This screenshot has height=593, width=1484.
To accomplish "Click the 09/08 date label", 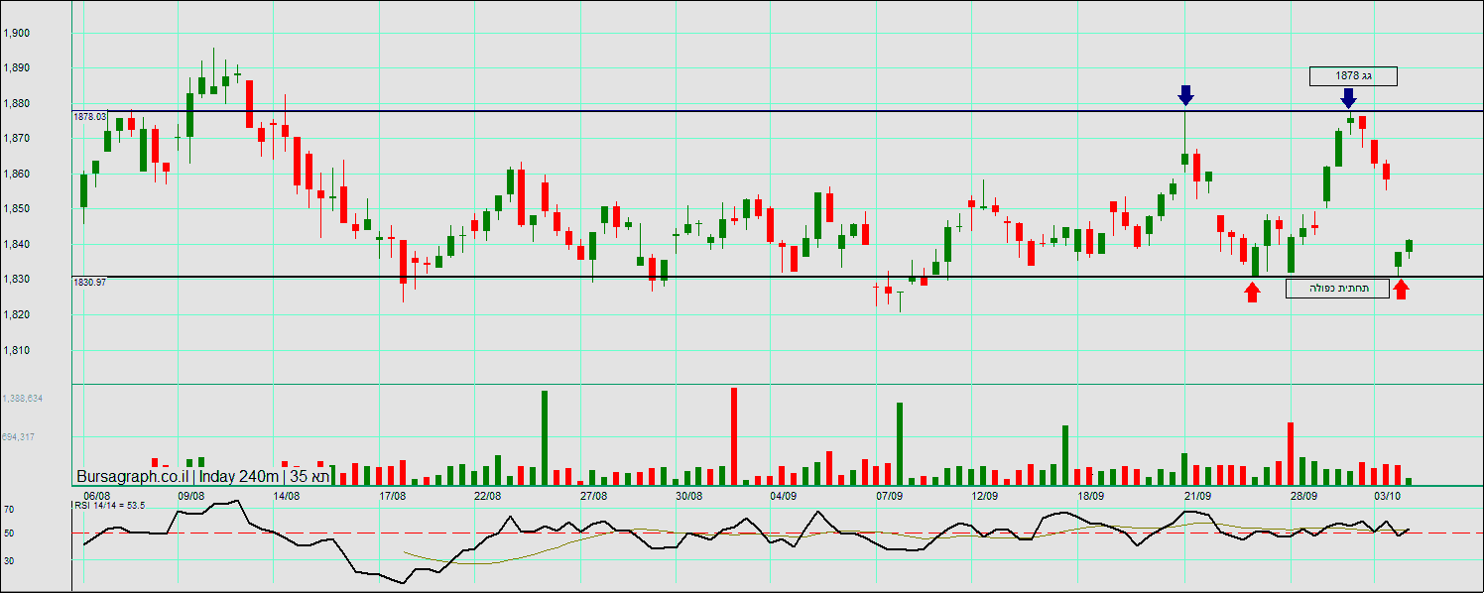I will (191, 495).
